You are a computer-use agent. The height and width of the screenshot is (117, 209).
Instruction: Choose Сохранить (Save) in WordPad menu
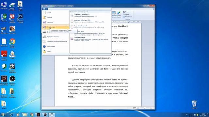(56, 22)
